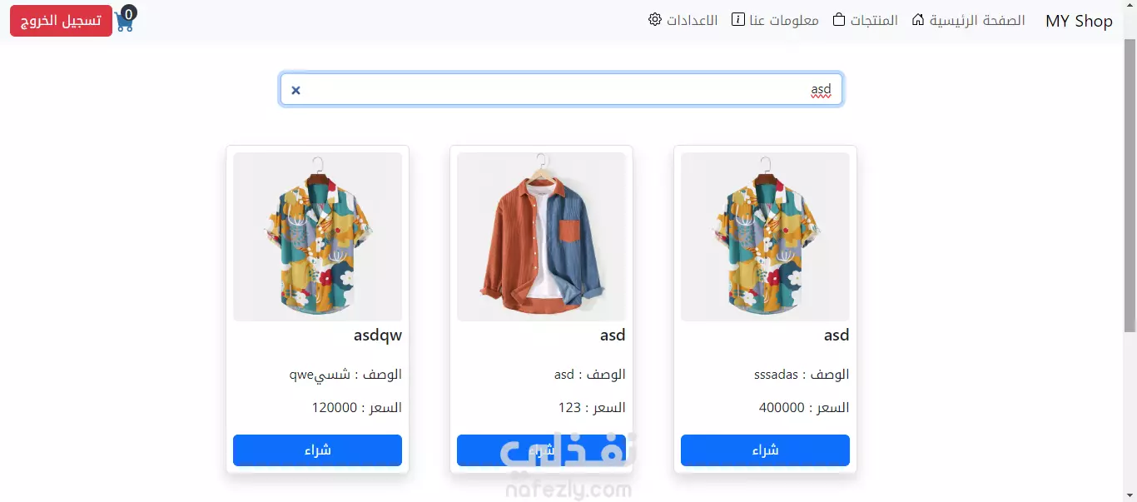Click شراء on the asdqw product
Image resolution: width=1137 pixels, height=502 pixels.
click(x=317, y=450)
